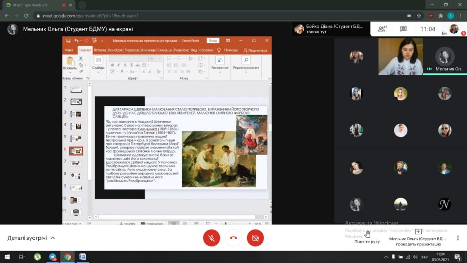Open Ribbon Display Options in PowerPoint
467x263 pixels.
pyautogui.click(x=228, y=41)
